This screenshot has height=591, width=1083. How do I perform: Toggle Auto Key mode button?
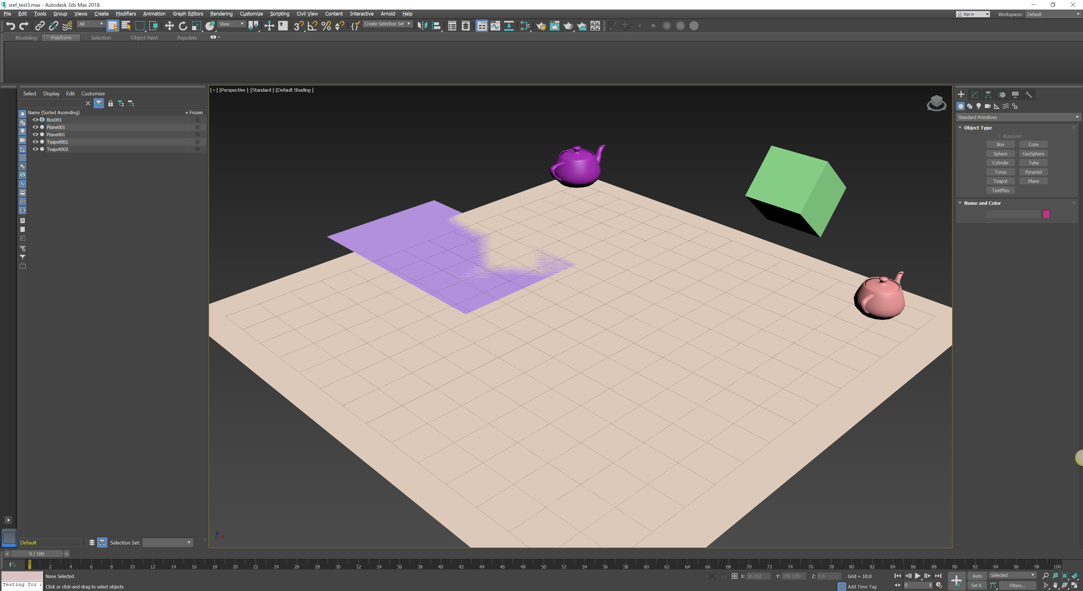[977, 576]
